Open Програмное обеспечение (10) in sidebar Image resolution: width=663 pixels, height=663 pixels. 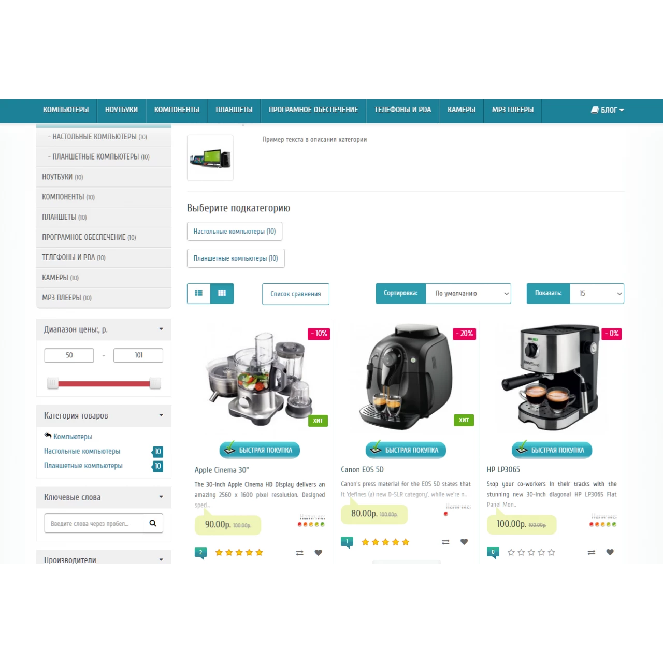104,238
